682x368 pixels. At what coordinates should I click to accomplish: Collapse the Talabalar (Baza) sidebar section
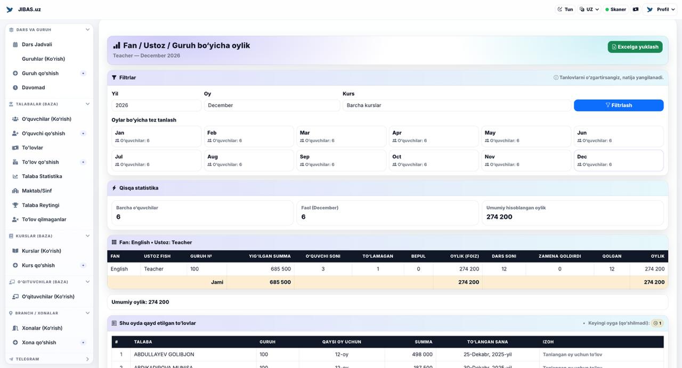87,104
